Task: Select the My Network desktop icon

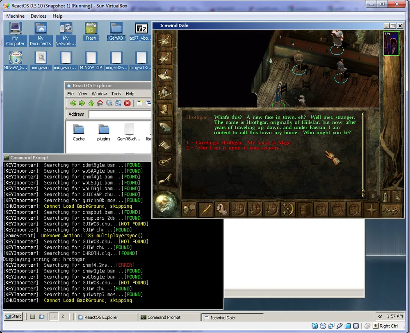Action: tap(66, 34)
